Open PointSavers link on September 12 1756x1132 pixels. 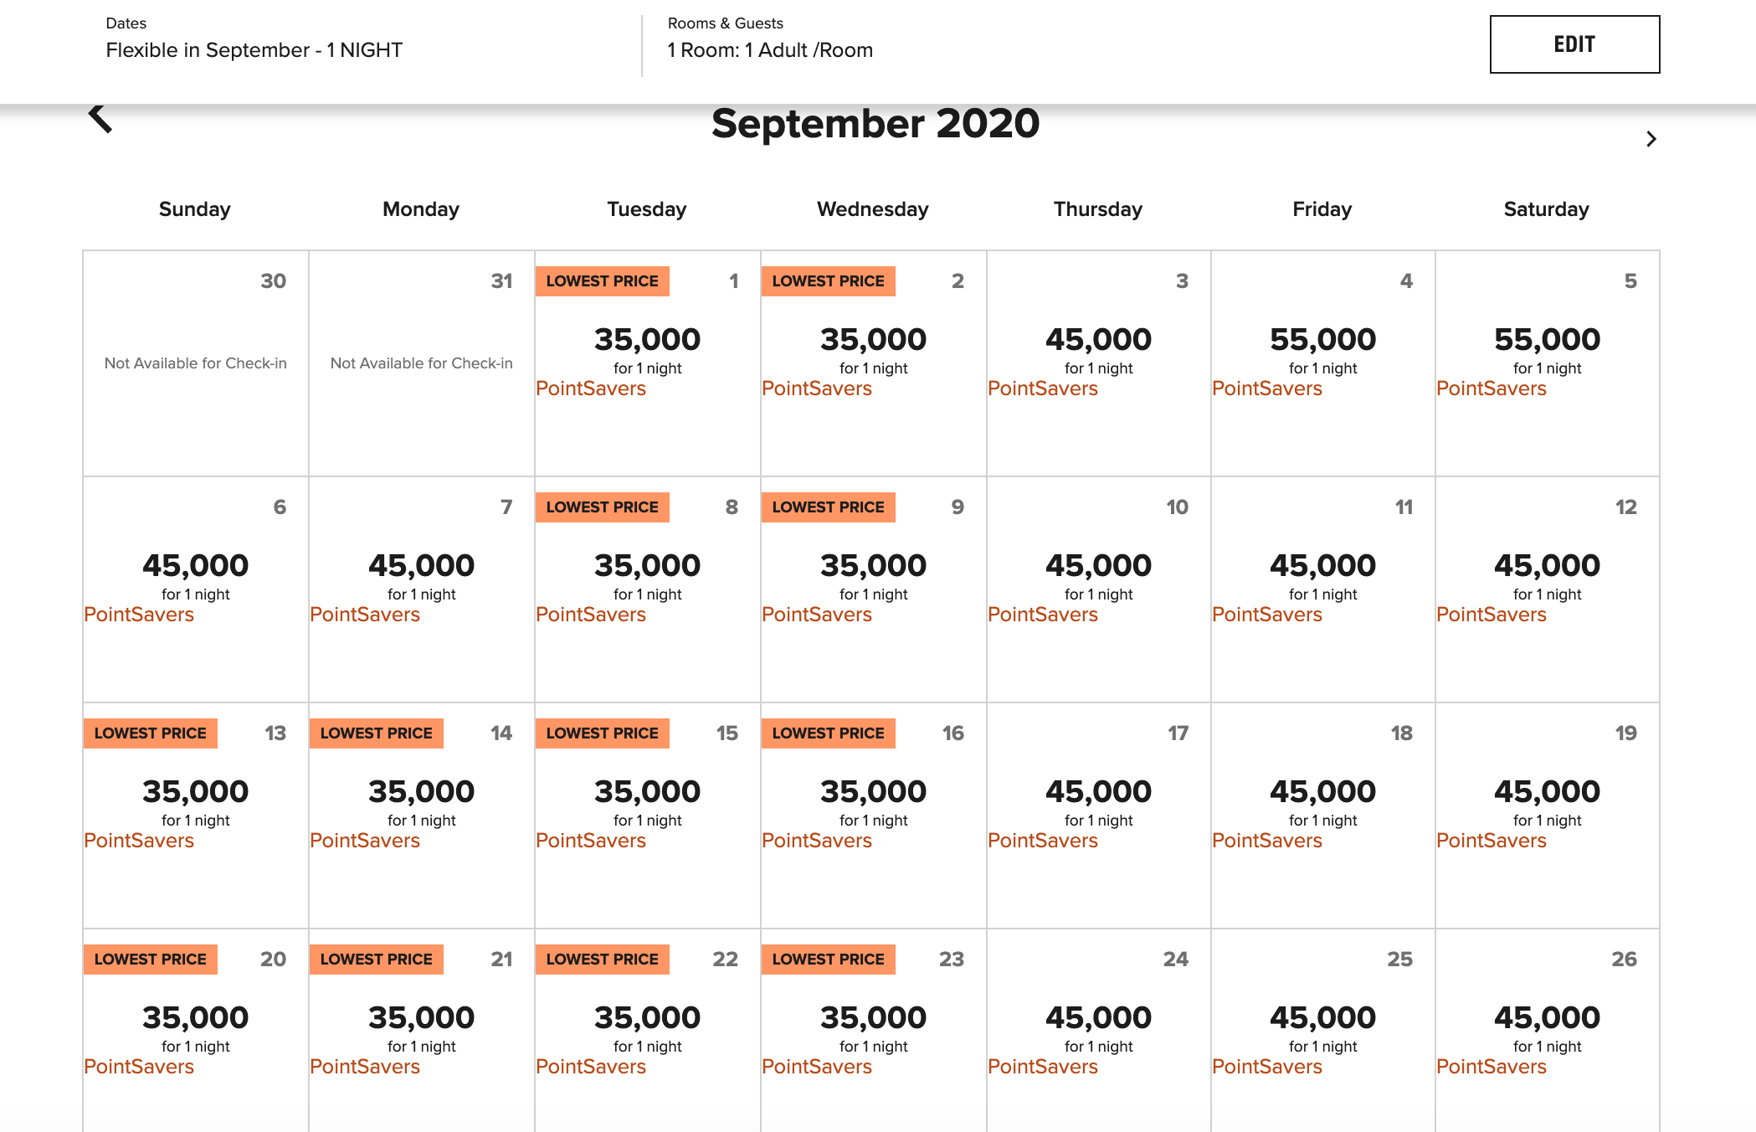tap(1492, 615)
